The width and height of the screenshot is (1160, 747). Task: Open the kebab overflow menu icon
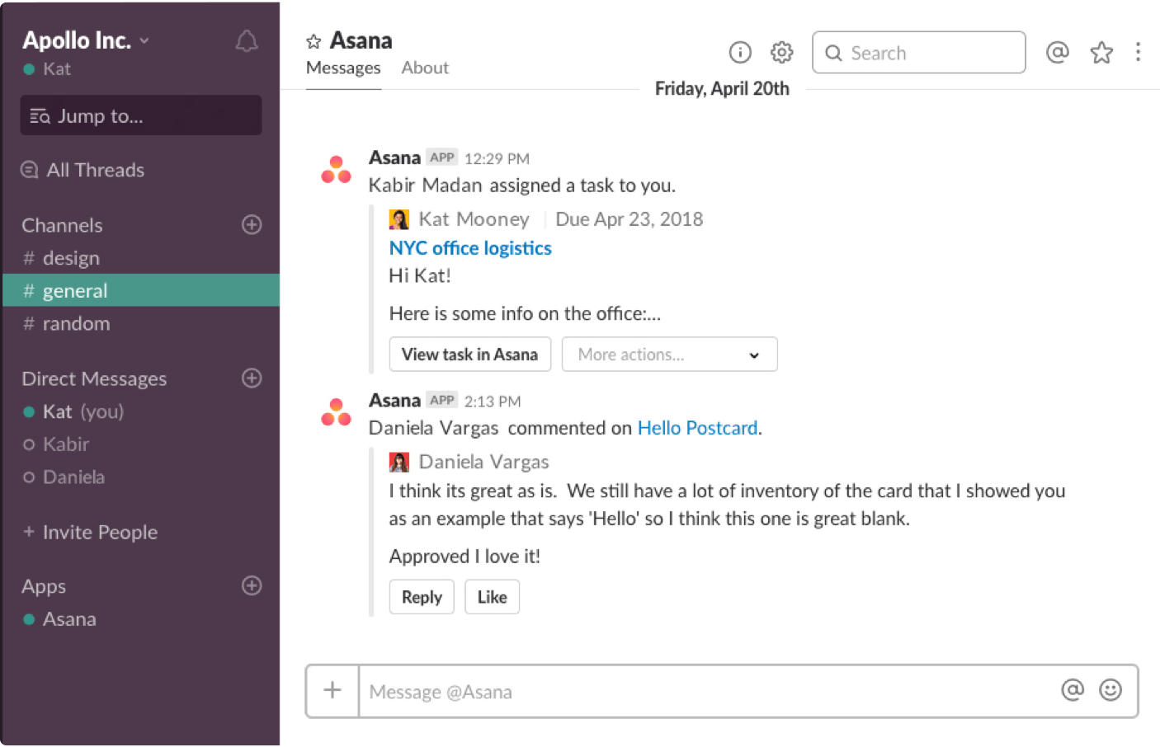click(1139, 52)
